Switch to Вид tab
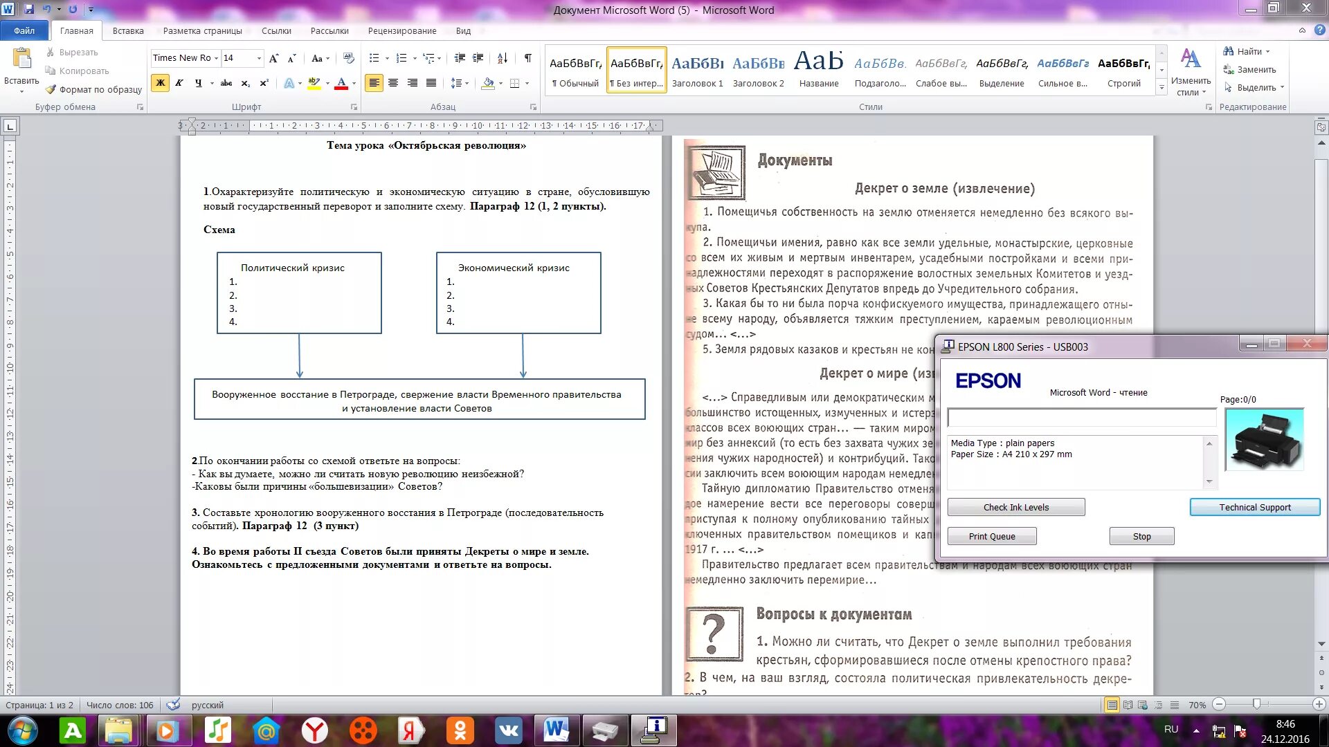This screenshot has width=1329, height=747. (x=463, y=30)
